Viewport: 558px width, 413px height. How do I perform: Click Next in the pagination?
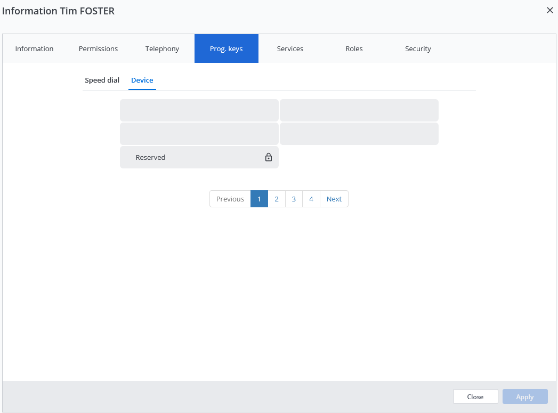click(334, 199)
